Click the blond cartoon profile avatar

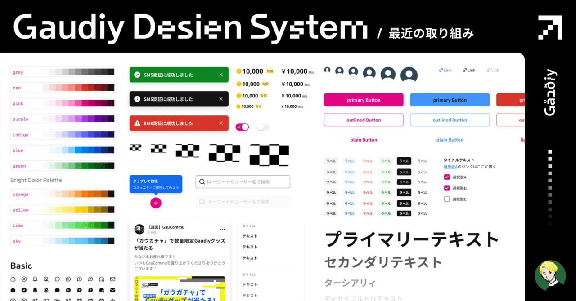pos(550,275)
